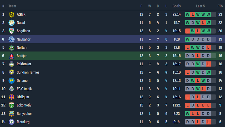Click the Bunyodkor club badge
Image resolution: width=225 pixels, height=127 pixels.
click(12, 114)
